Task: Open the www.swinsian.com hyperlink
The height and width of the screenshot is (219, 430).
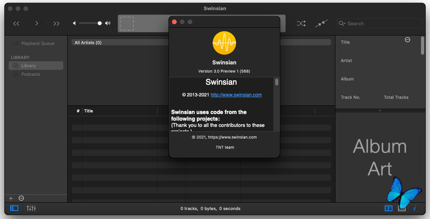Action: pos(236,95)
